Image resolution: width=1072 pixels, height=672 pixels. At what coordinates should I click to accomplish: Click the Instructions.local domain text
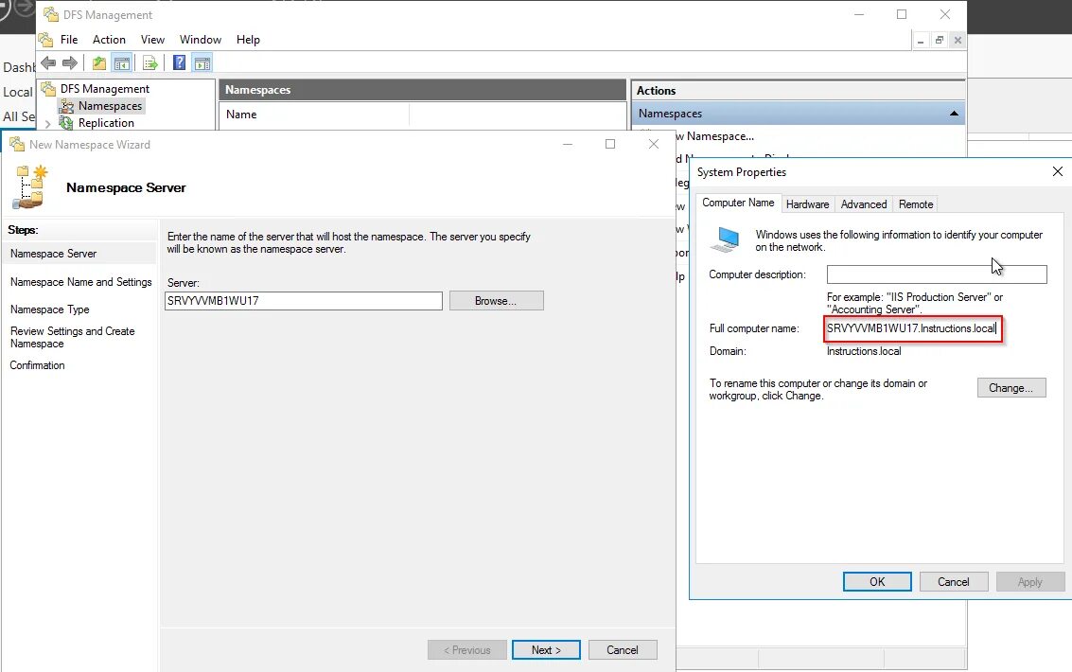864,351
